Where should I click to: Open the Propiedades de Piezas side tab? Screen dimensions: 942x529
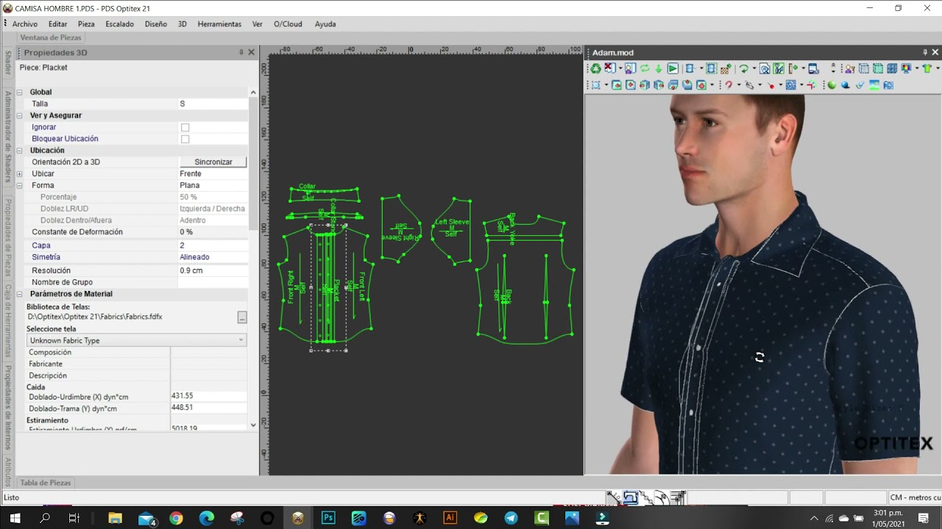8,237
